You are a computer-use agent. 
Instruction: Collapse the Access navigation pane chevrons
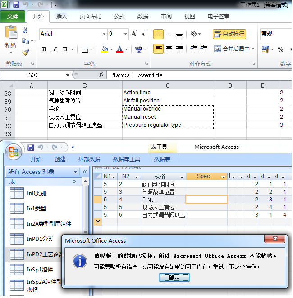click(85, 172)
